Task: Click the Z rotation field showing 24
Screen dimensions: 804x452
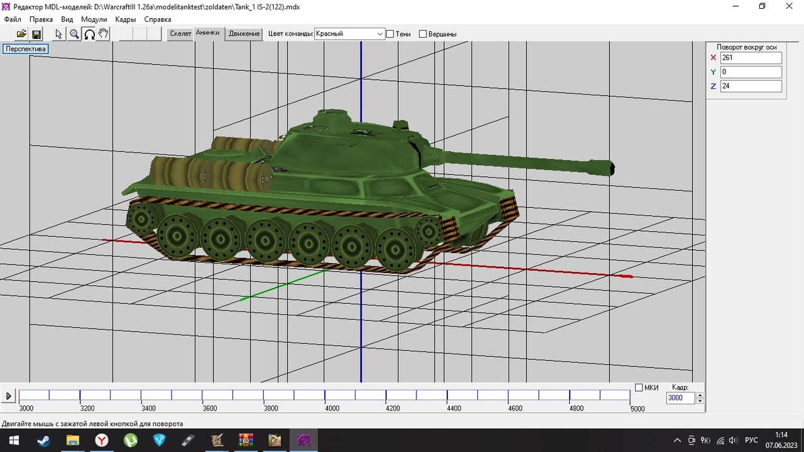Action: click(751, 86)
